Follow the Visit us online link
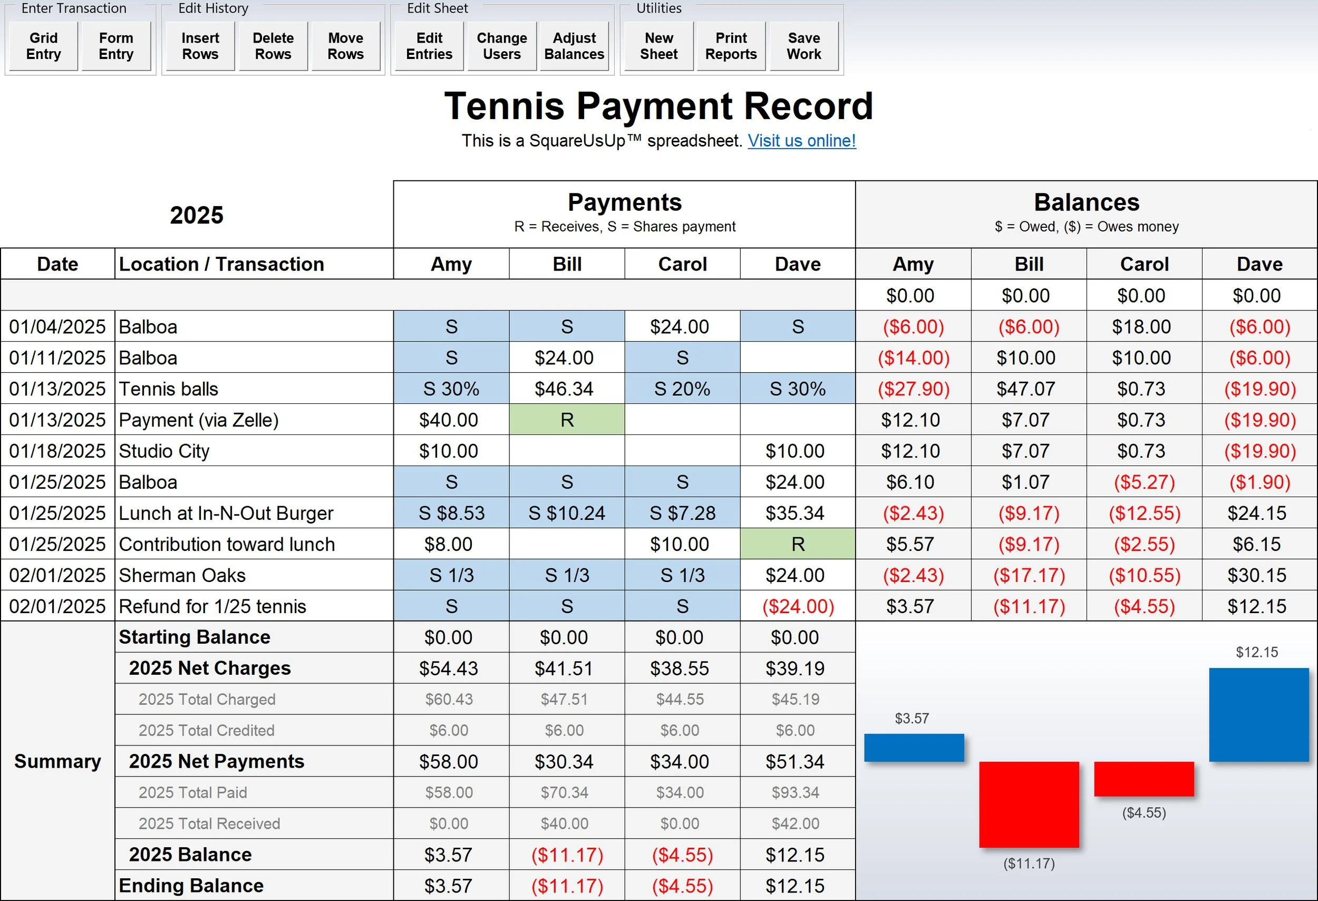 click(801, 141)
